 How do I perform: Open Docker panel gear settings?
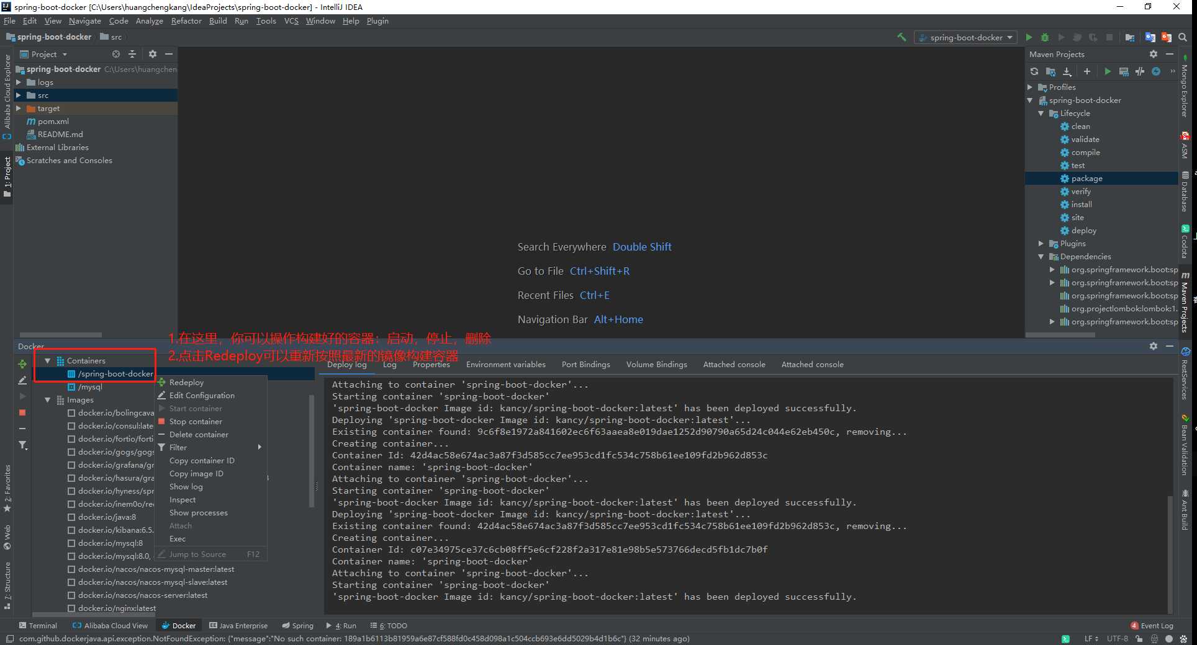1154,346
